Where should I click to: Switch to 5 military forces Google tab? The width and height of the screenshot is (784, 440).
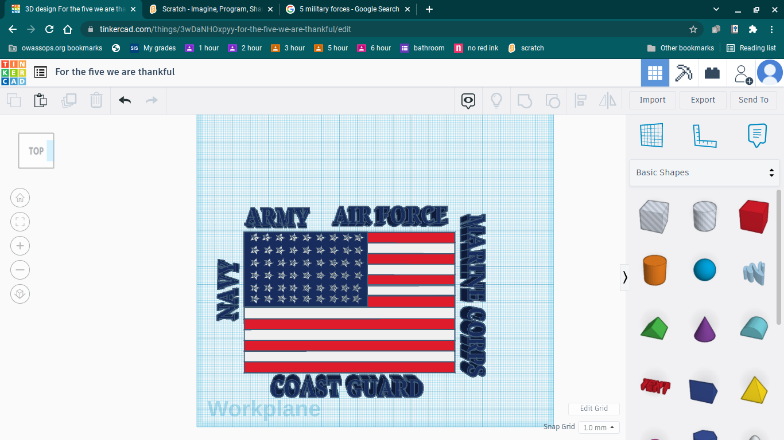tap(348, 9)
